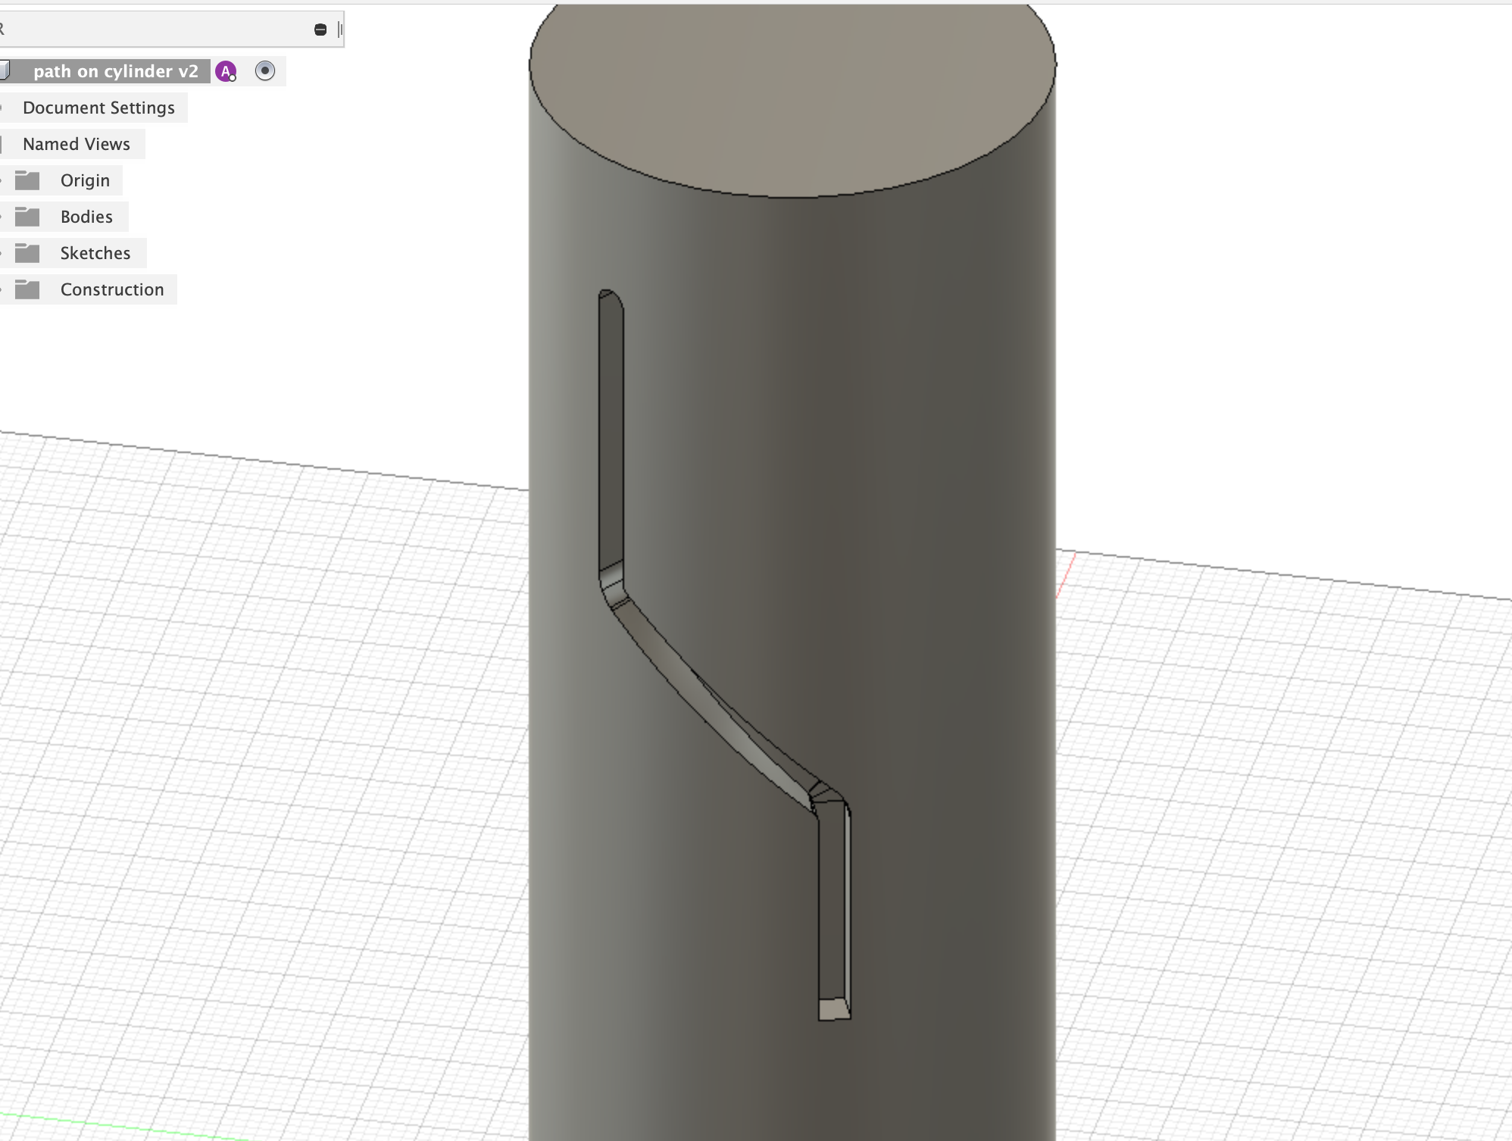Select the Construction label in browser

(112, 289)
